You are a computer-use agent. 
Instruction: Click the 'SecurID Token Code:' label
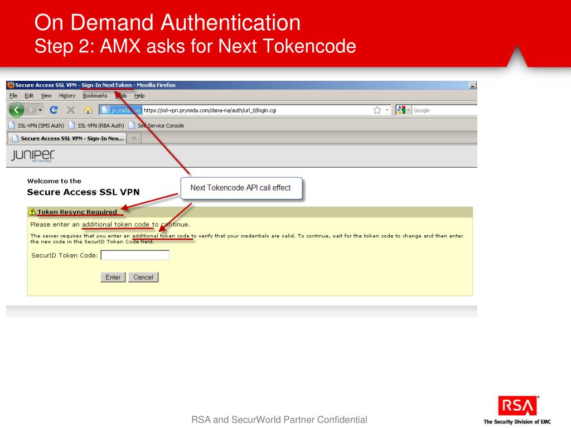point(65,255)
